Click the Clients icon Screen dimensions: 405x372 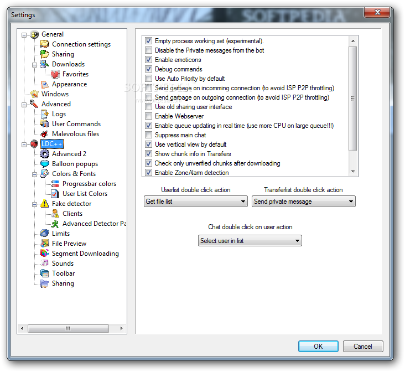click(55, 214)
